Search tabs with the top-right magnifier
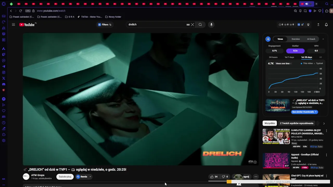The width and height of the screenshot is (333, 187). [x=327, y=4]
